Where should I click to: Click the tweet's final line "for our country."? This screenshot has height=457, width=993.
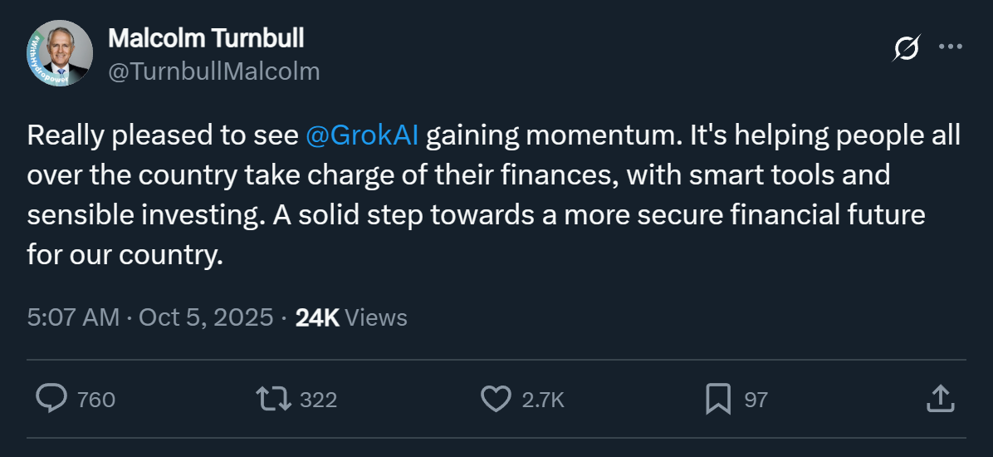point(125,253)
